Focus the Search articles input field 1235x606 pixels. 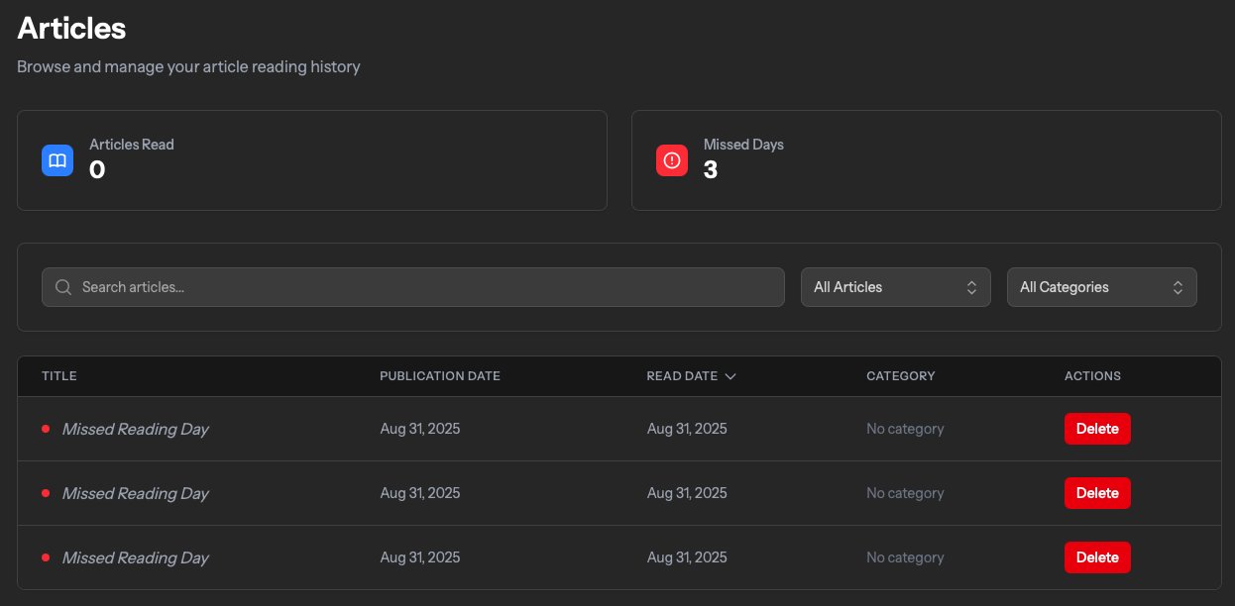[x=426, y=287]
